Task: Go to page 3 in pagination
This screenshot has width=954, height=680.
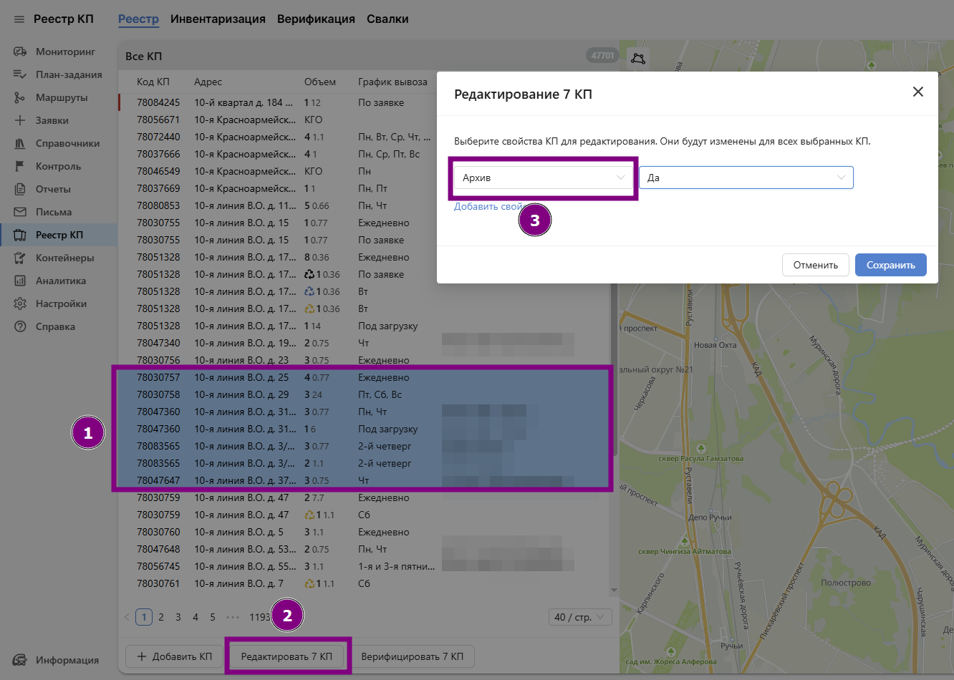Action: 178,617
